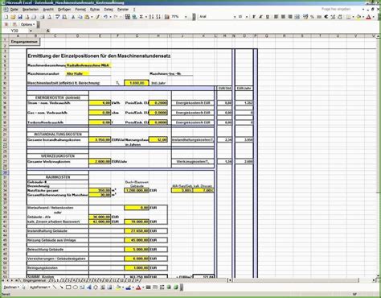
Task: Click the Print Preview icon
Action: [x=49, y=17]
